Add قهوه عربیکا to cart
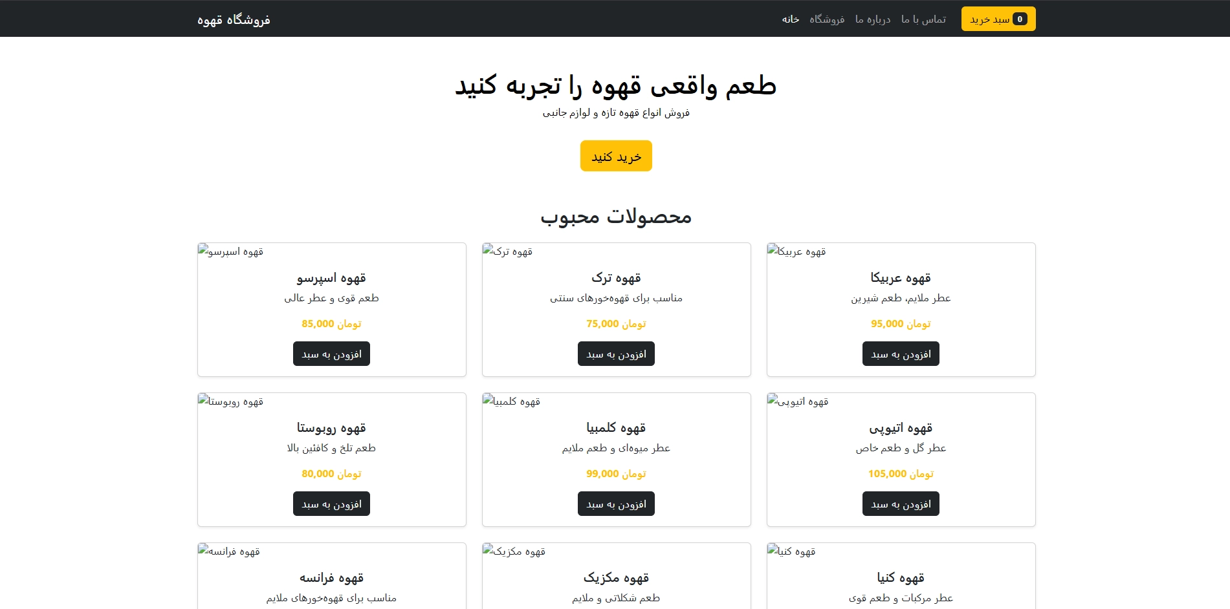This screenshot has width=1230, height=609. coord(901,354)
